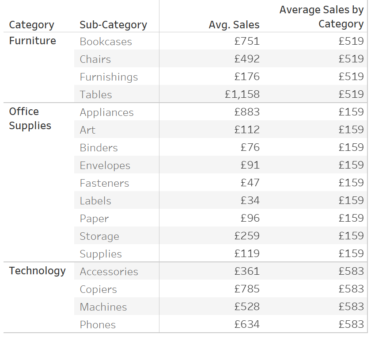Select the Phones row label
The image size is (371, 338).
pyautogui.click(x=98, y=325)
